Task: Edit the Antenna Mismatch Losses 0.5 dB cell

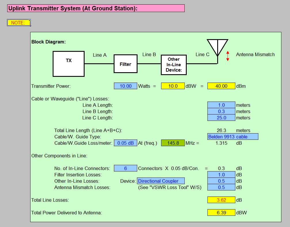Action: pos(221,187)
